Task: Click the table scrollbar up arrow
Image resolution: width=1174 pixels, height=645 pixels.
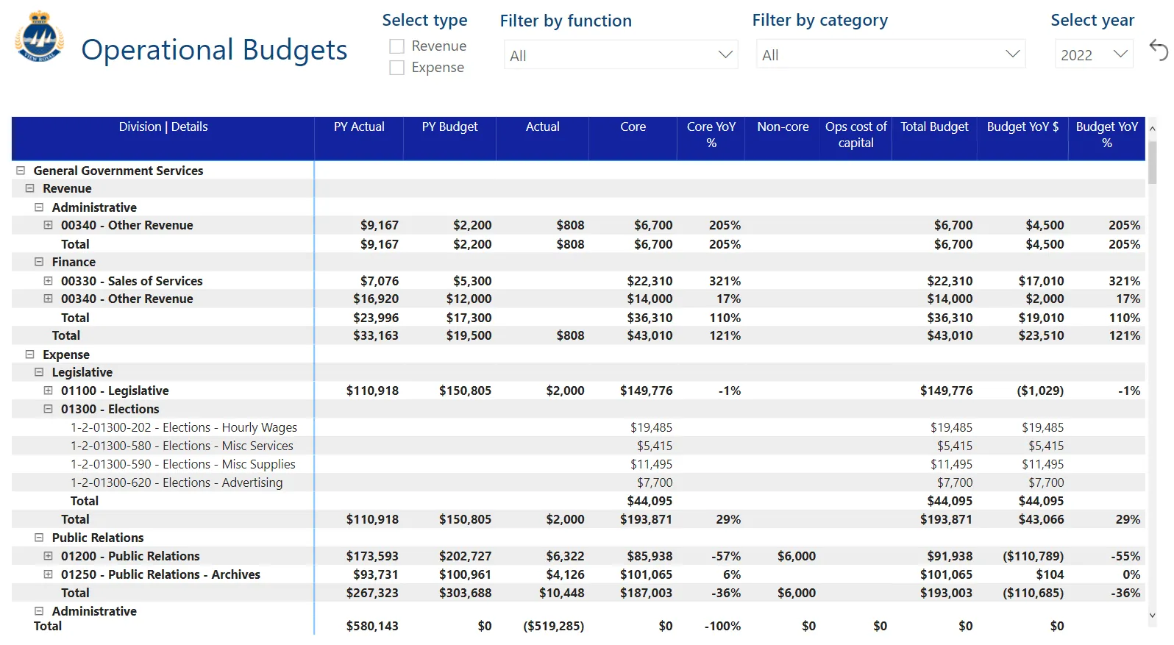Action: pyautogui.click(x=1152, y=128)
